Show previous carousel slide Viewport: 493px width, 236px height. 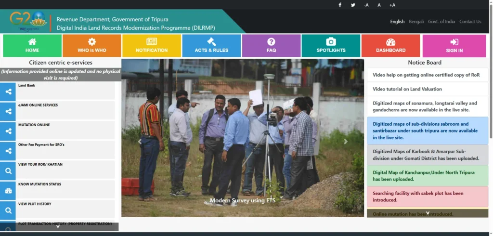(140, 142)
